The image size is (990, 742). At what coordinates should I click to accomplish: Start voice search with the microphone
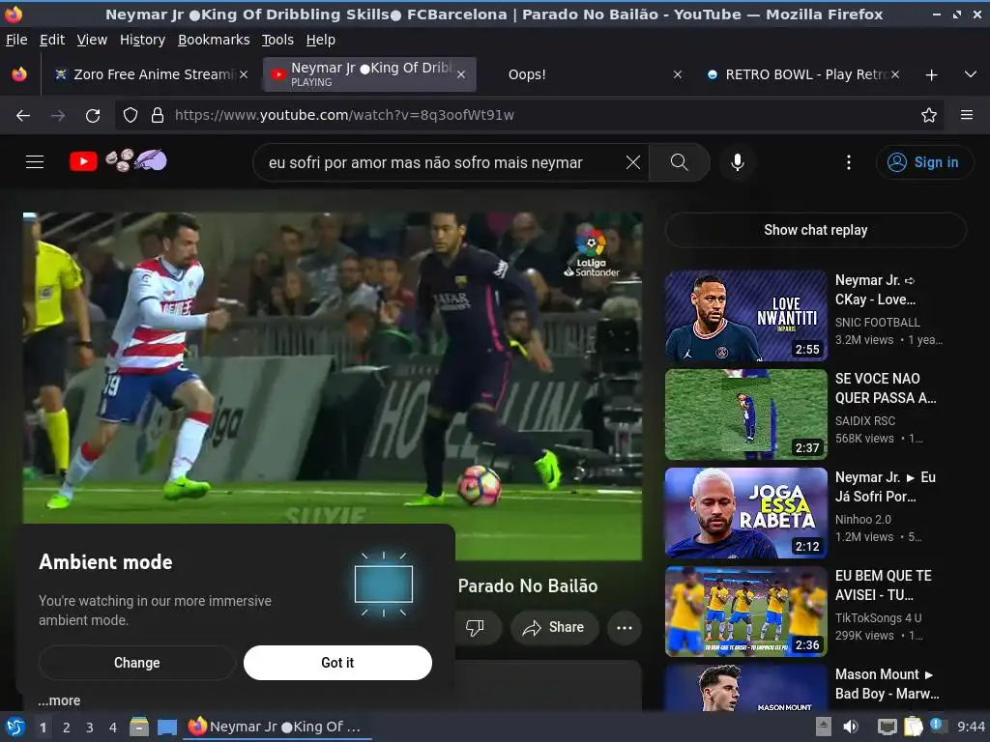pos(737,162)
